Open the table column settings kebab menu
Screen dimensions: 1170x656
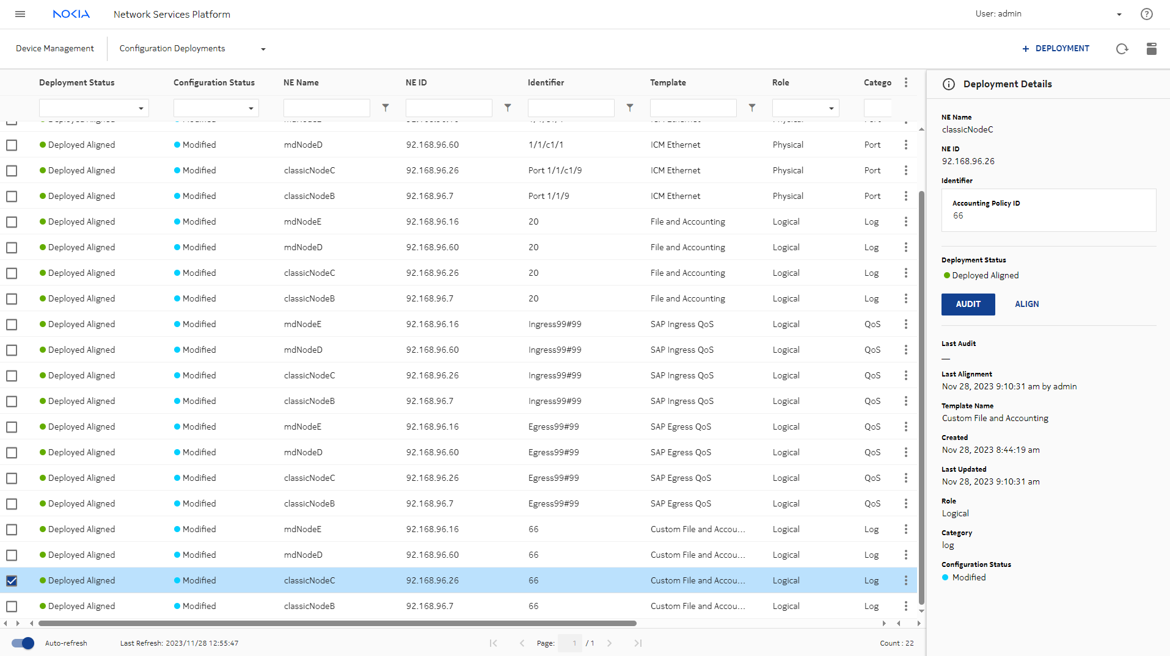click(906, 82)
